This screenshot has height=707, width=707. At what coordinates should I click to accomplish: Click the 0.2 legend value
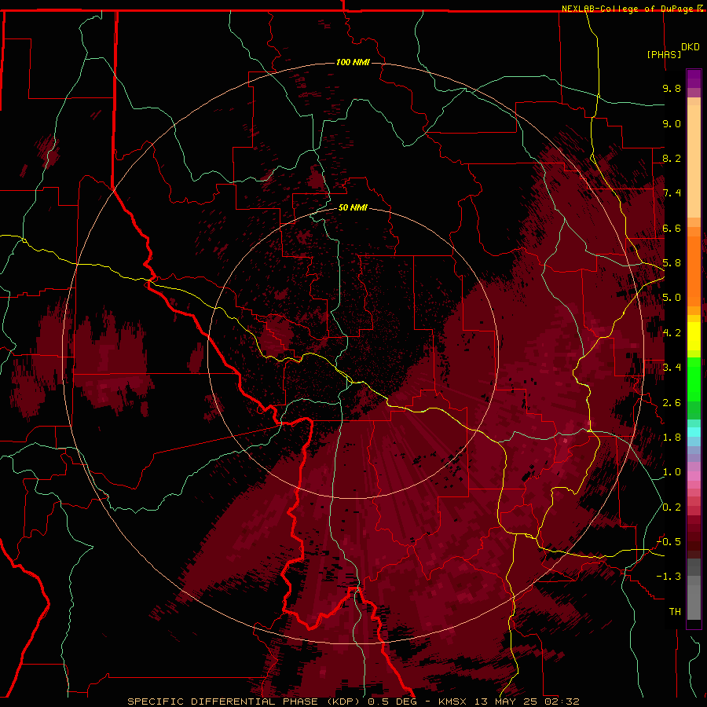pos(672,507)
